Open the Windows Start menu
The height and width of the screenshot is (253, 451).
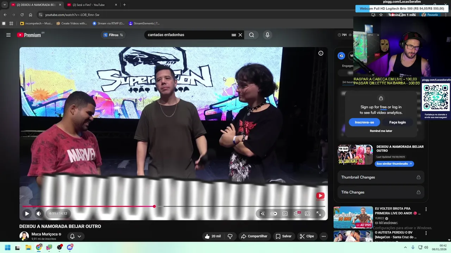click(x=7, y=247)
